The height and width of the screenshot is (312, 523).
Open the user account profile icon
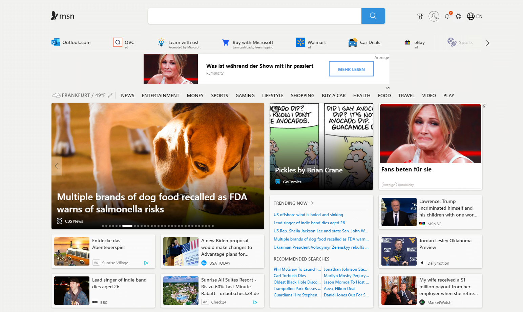pos(434,16)
